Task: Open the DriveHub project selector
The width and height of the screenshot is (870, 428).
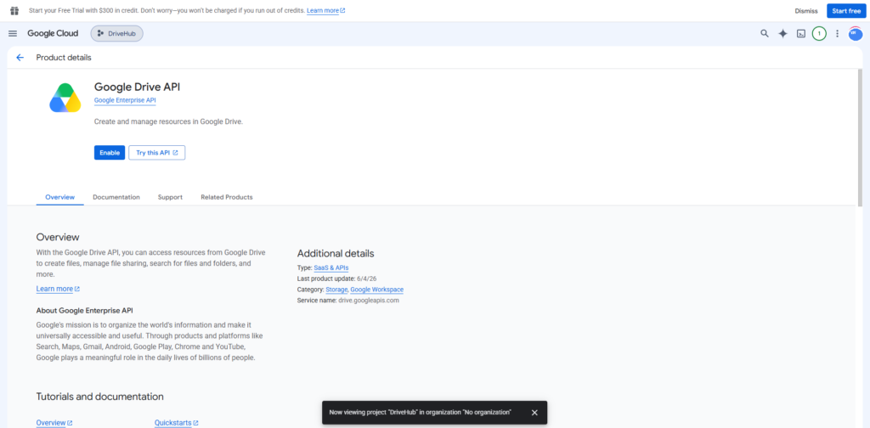Action: tap(117, 34)
